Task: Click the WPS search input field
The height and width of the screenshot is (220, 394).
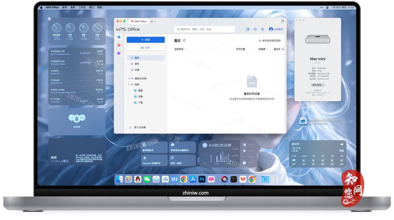Action: click(205, 29)
